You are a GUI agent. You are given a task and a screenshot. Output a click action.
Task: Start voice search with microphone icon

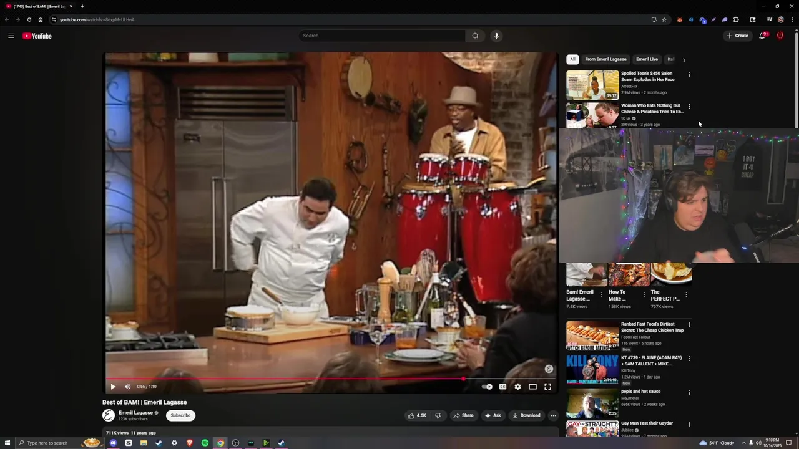tap(496, 36)
